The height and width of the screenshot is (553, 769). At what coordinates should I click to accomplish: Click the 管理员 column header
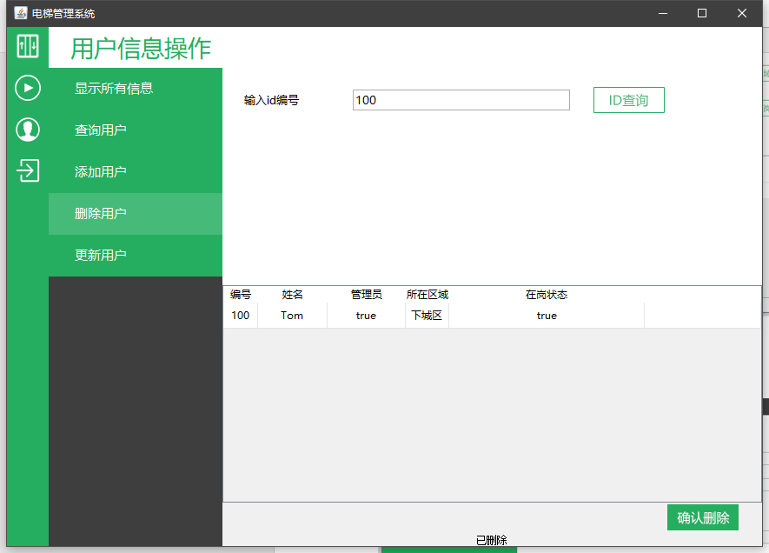pos(367,295)
